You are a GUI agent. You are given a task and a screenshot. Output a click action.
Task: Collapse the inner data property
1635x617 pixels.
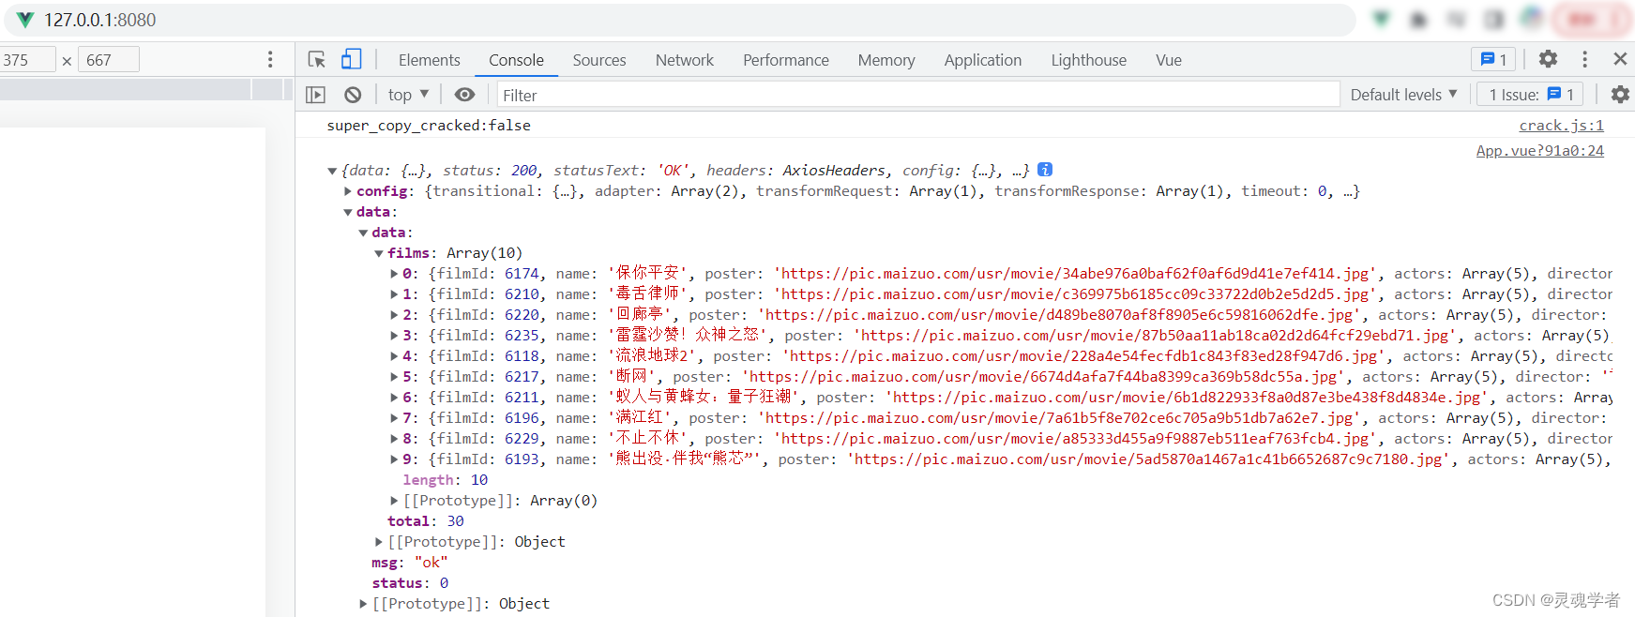click(x=363, y=233)
